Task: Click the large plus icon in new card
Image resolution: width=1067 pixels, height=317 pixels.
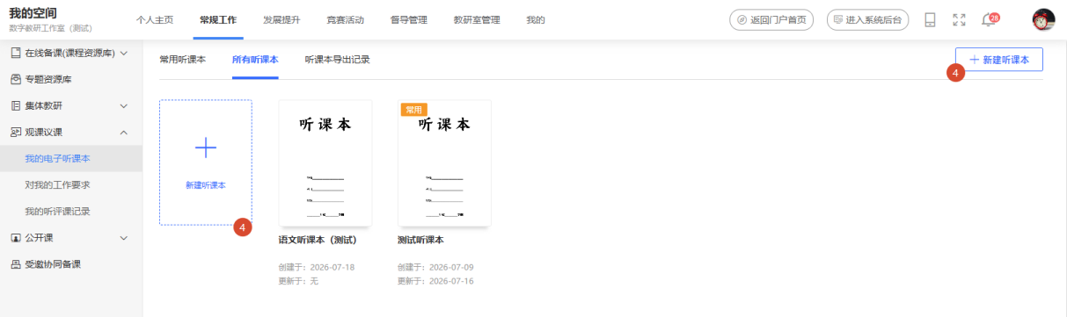Action: tap(205, 148)
